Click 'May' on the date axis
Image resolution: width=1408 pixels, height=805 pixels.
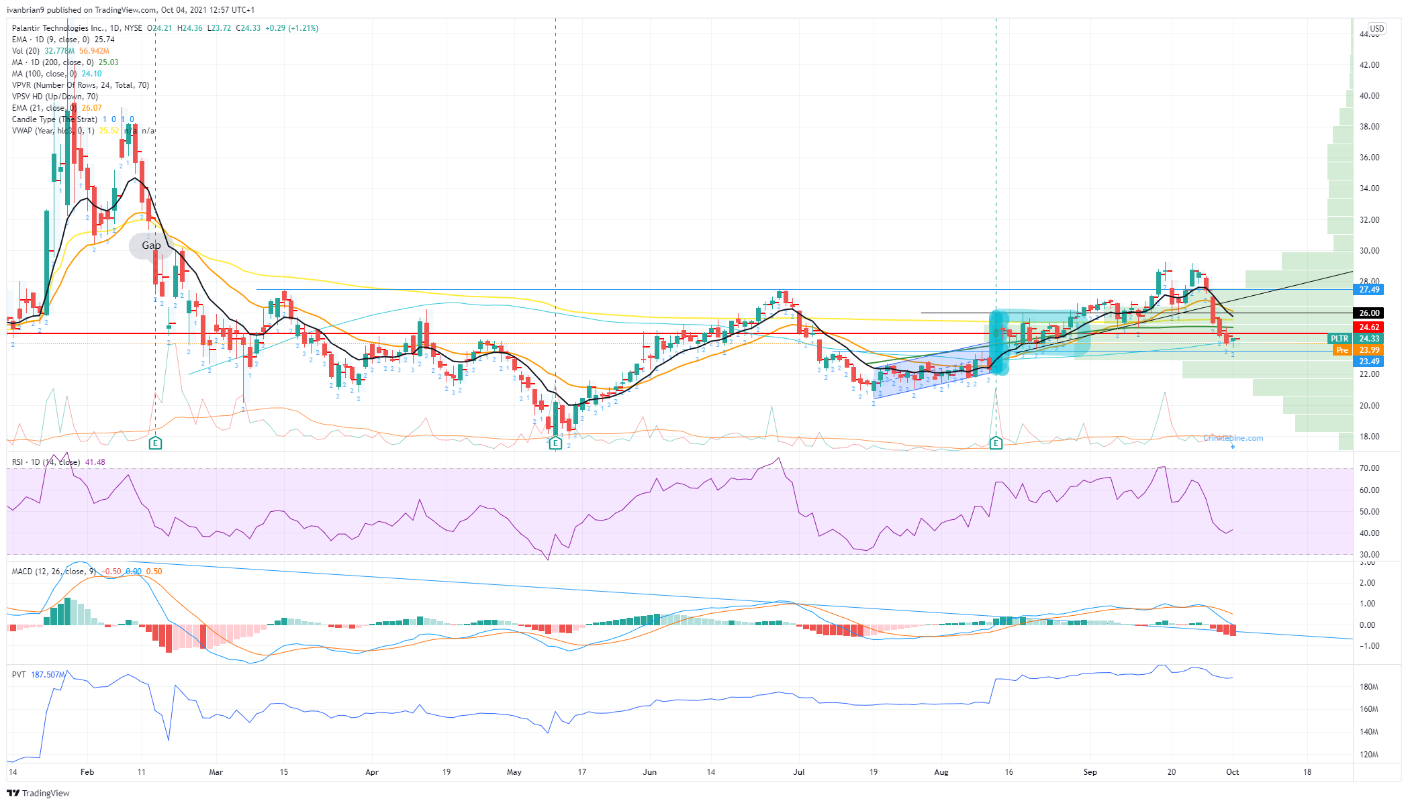(514, 772)
